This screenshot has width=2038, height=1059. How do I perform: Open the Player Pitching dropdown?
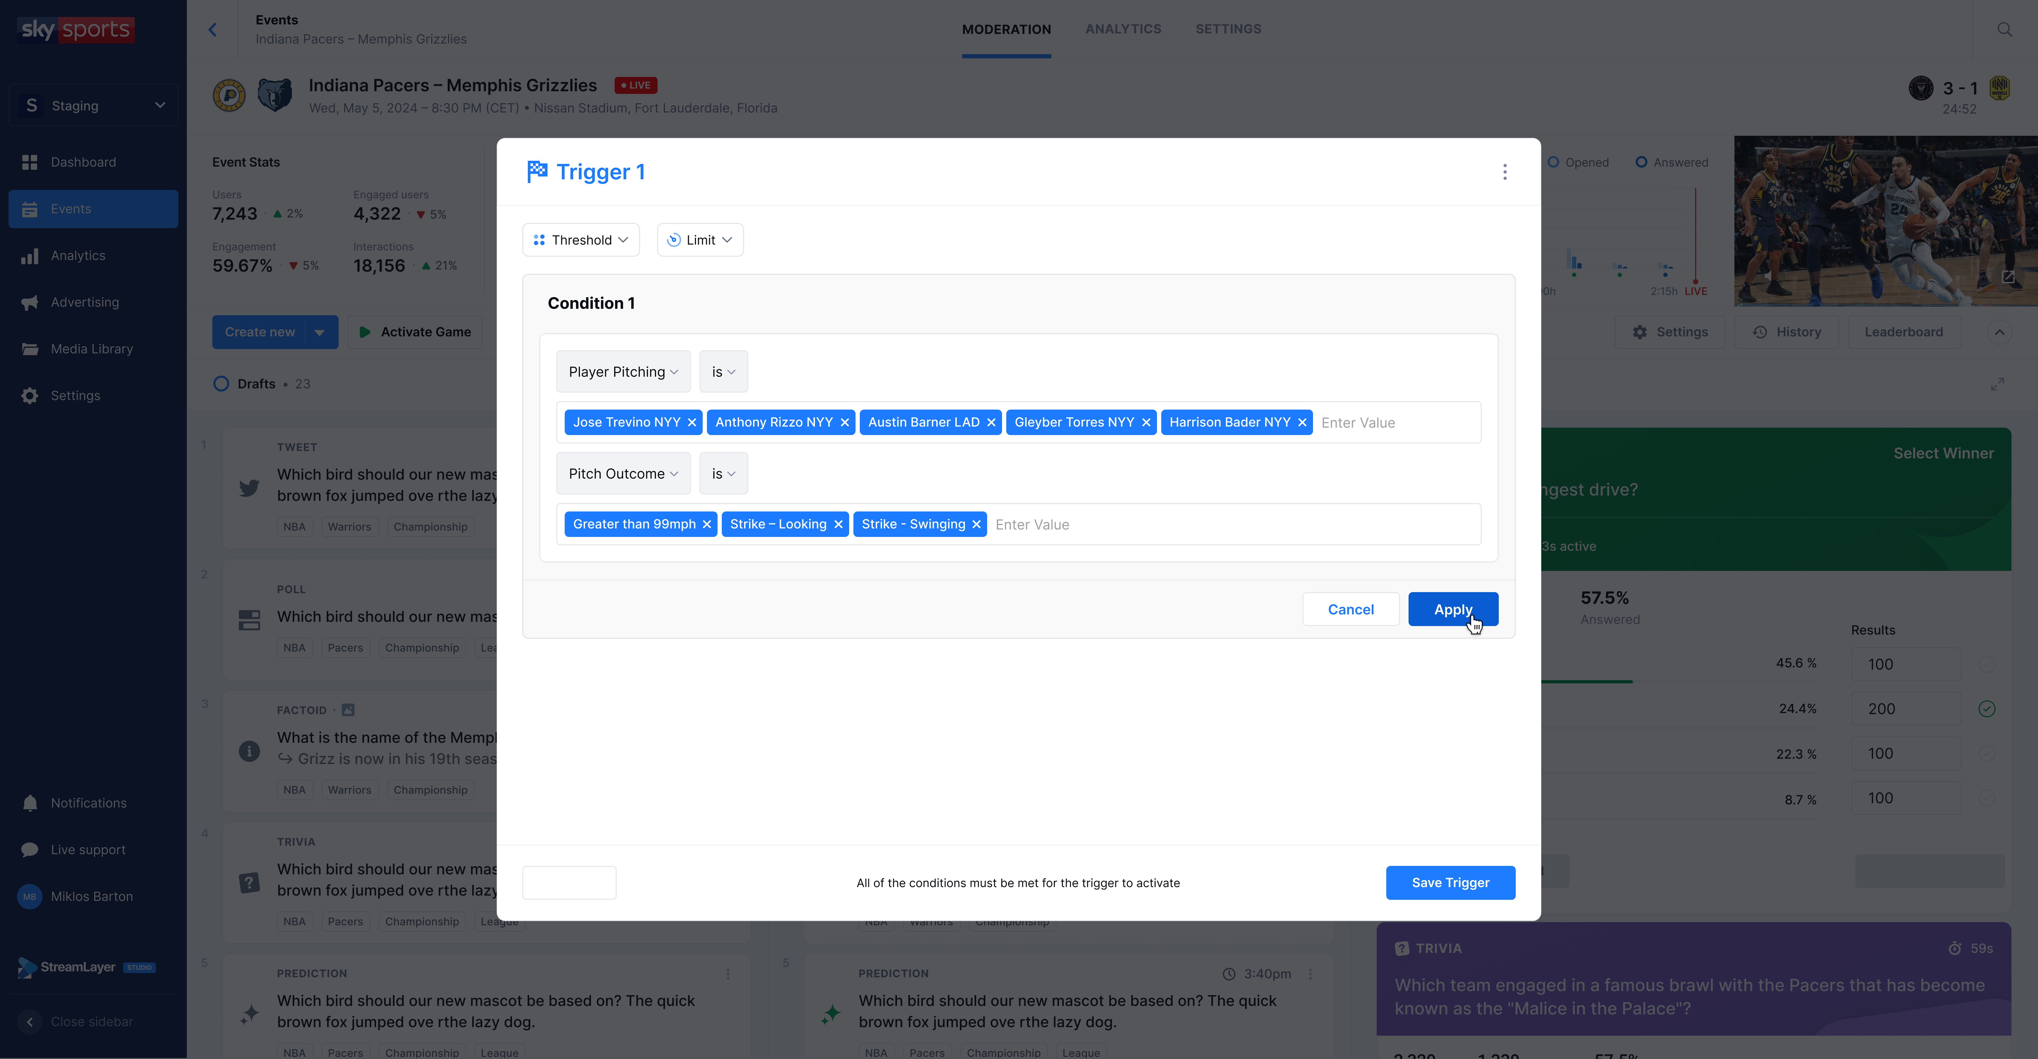[623, 372]
